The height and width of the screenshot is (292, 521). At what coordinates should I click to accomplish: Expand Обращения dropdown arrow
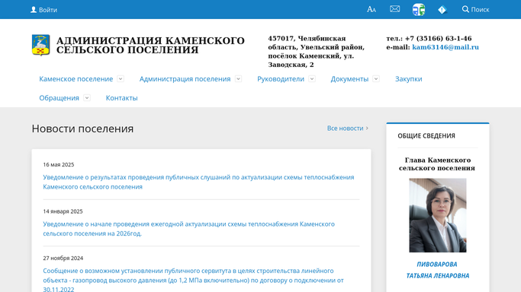(87, 97)
